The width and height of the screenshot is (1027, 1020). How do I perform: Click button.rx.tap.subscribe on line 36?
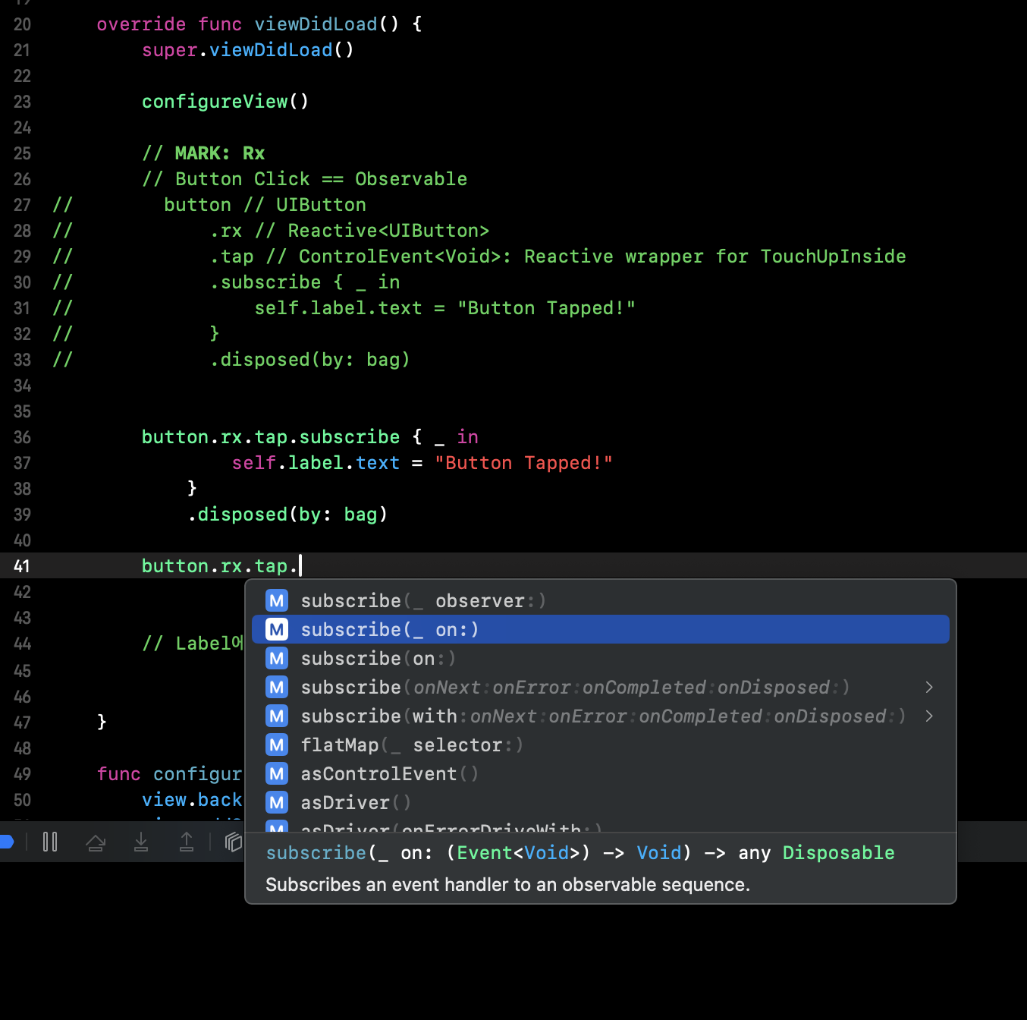point(271,437)
